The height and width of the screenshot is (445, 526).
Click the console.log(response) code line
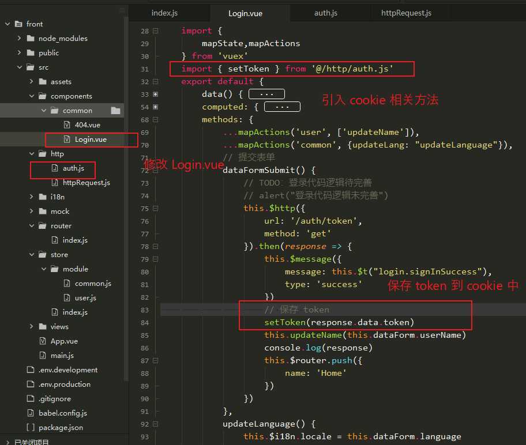[318, 348]
